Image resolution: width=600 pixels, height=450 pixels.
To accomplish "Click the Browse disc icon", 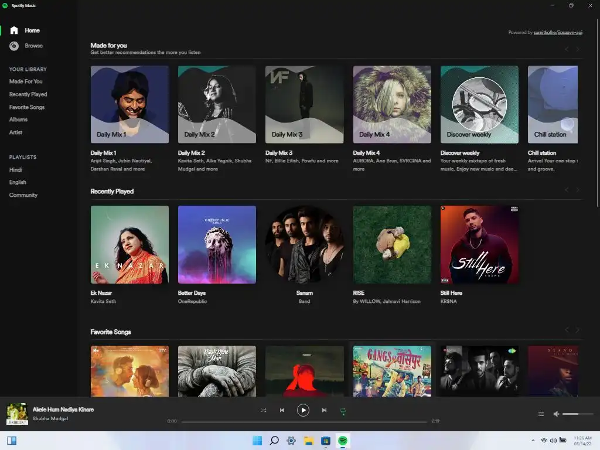I will point(14,46).
